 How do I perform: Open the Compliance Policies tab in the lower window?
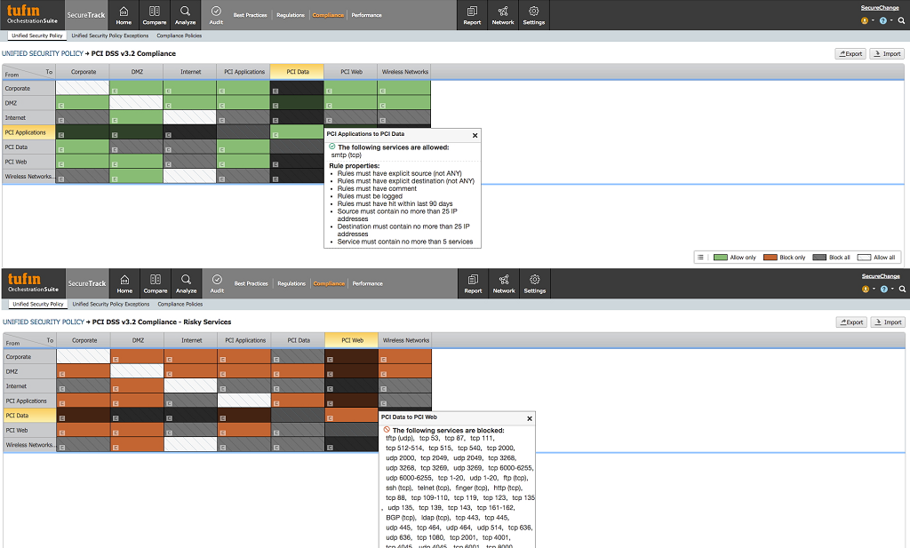180,305
